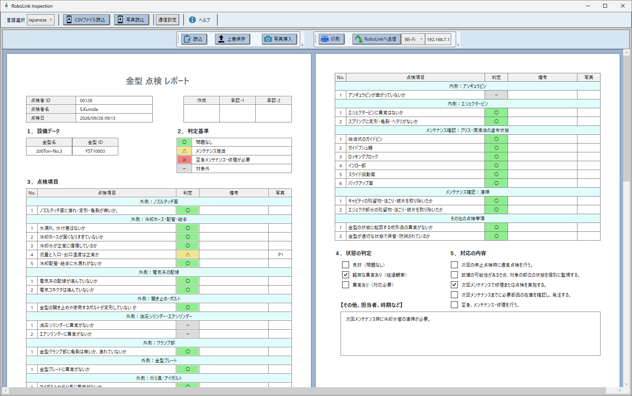
Task: Click the 上書保存 button label
Action: click(x=236, y=39)
